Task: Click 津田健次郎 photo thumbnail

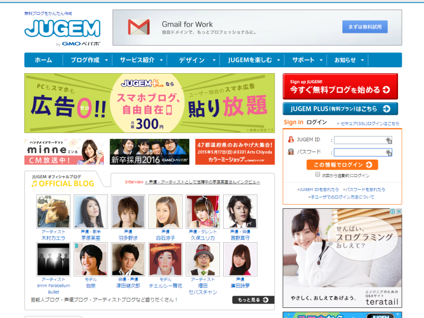Action: (x=128, y=259)
